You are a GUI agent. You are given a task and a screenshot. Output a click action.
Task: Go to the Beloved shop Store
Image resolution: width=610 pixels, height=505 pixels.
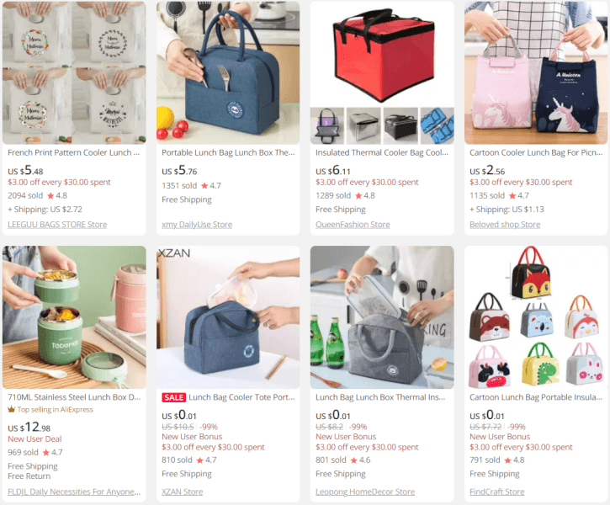coord(505,225)
